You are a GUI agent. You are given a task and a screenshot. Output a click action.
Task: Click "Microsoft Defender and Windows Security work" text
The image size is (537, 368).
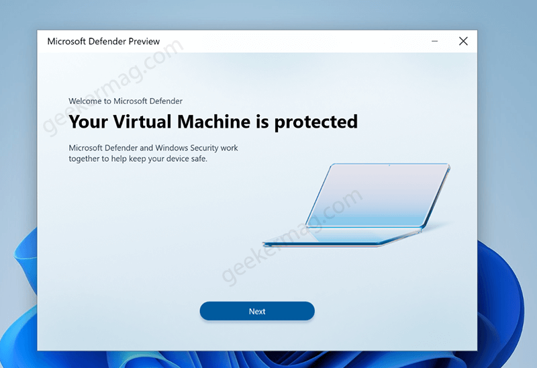153,148
